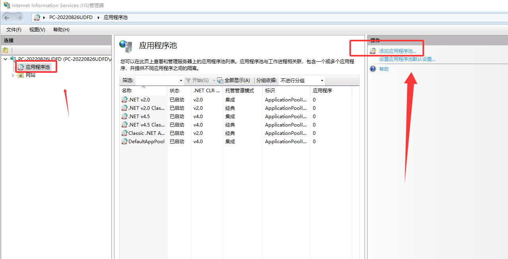This screenshot has width=508, height=259.
Task: Sort by the 状态 column header
Action: 179,91
